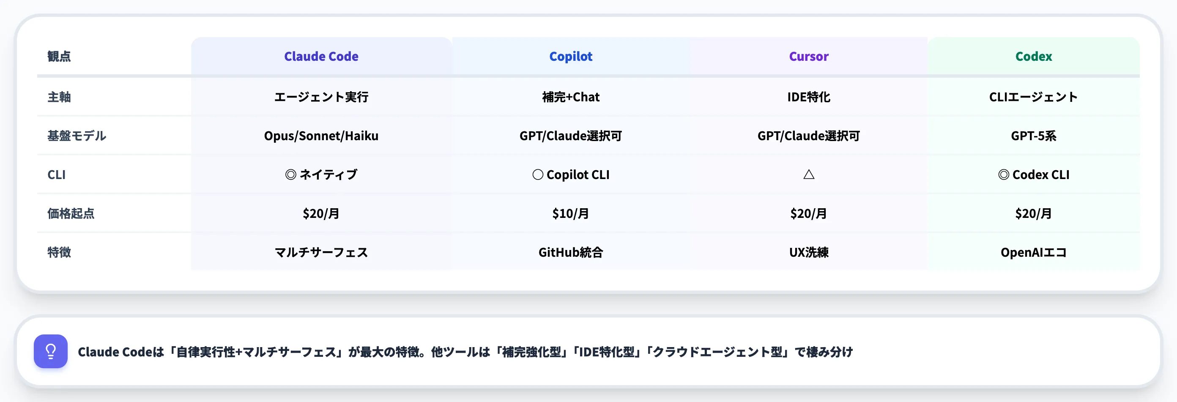The image size is (1177, 402).
Task: Click $20/月 in the Cursor column
Action: click(x=808, y=213)
